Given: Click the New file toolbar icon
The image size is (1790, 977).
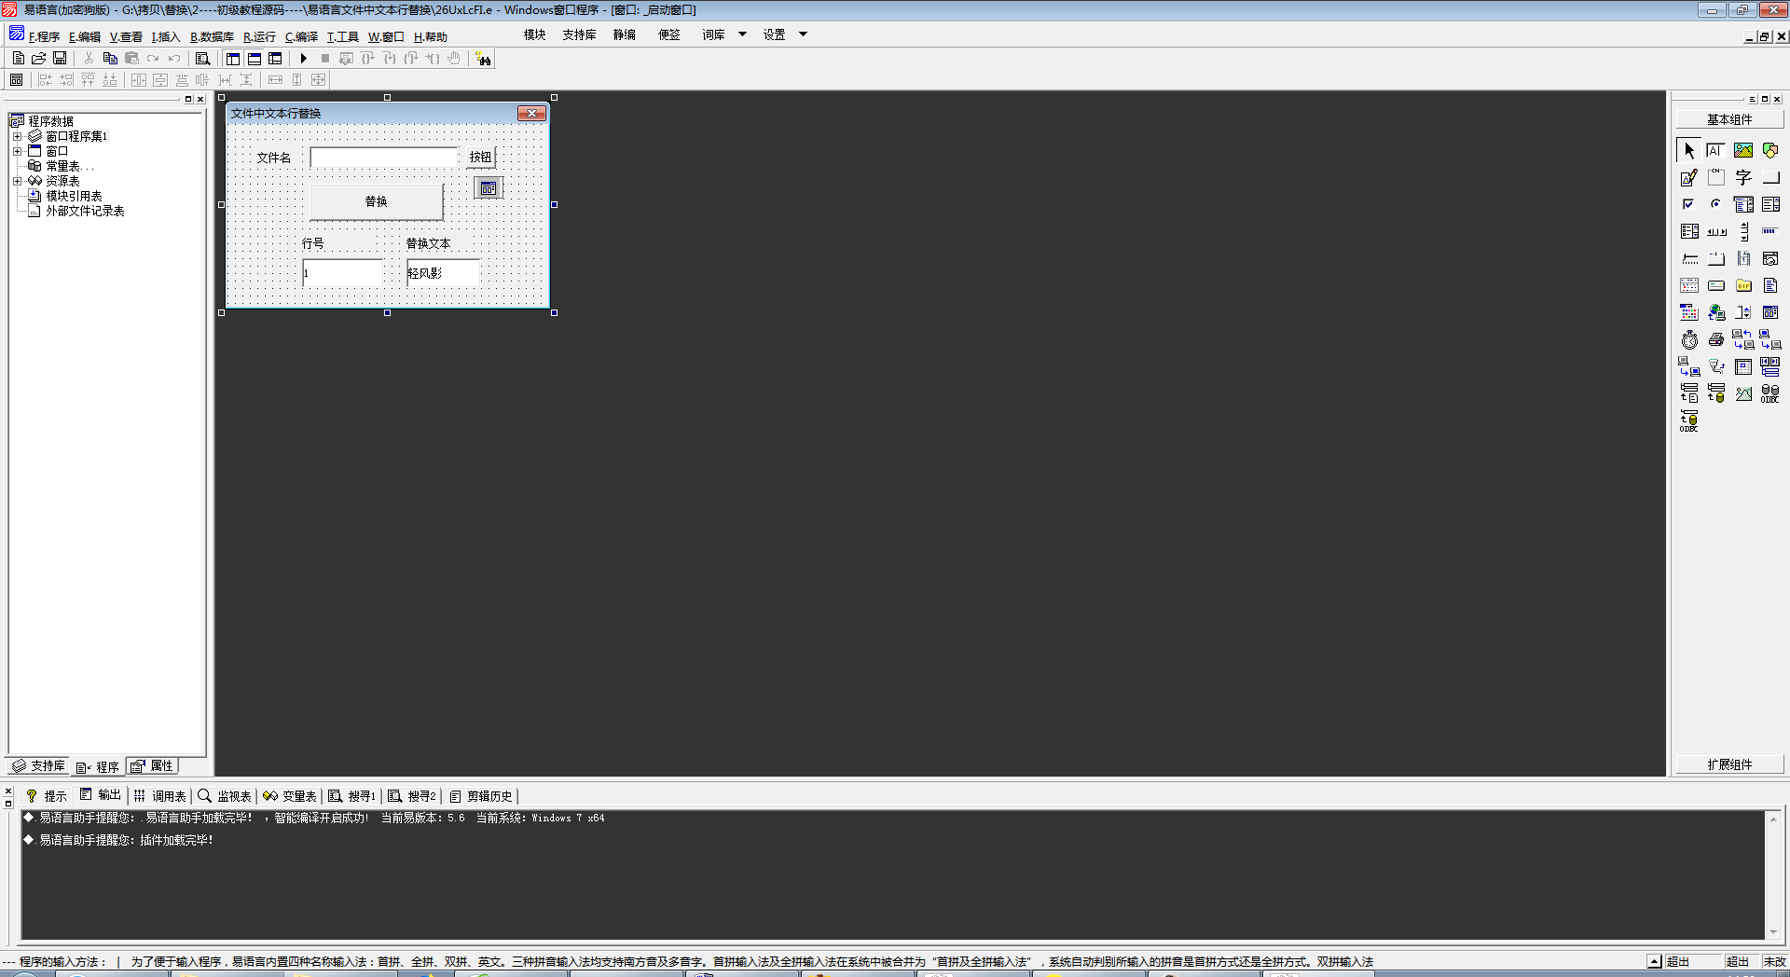Looking at the screenshot, I should click(19, 58).
